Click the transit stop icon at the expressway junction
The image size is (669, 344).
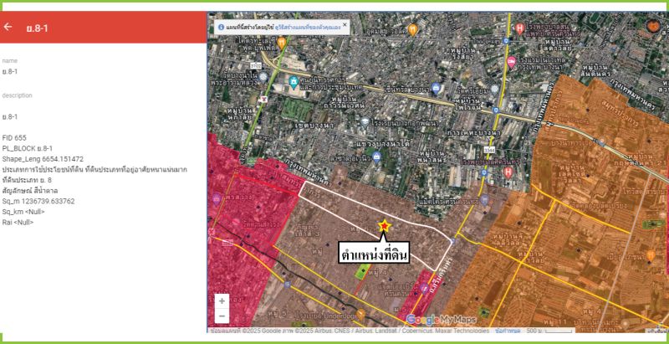pos(496,110)
